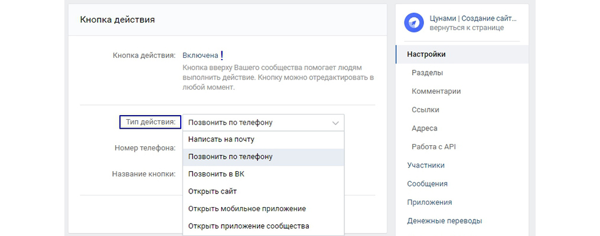
Task: Select Написать на почту option
Action: coord(263,140)
